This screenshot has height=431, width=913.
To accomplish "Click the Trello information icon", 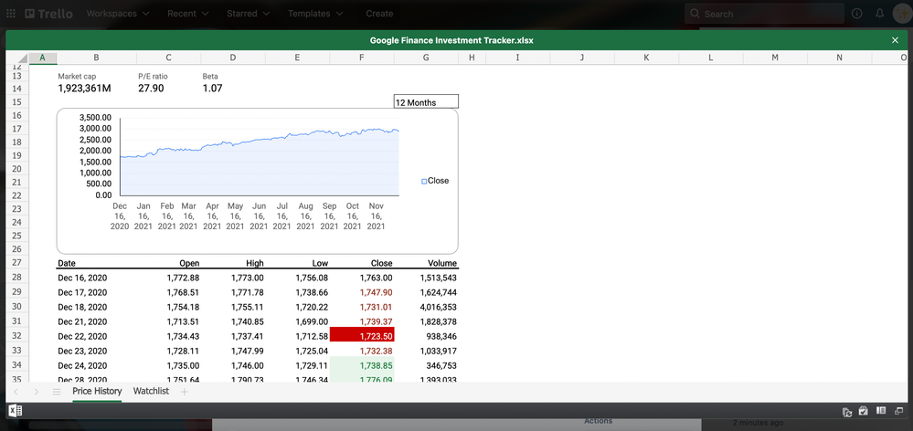I will 856,14.
